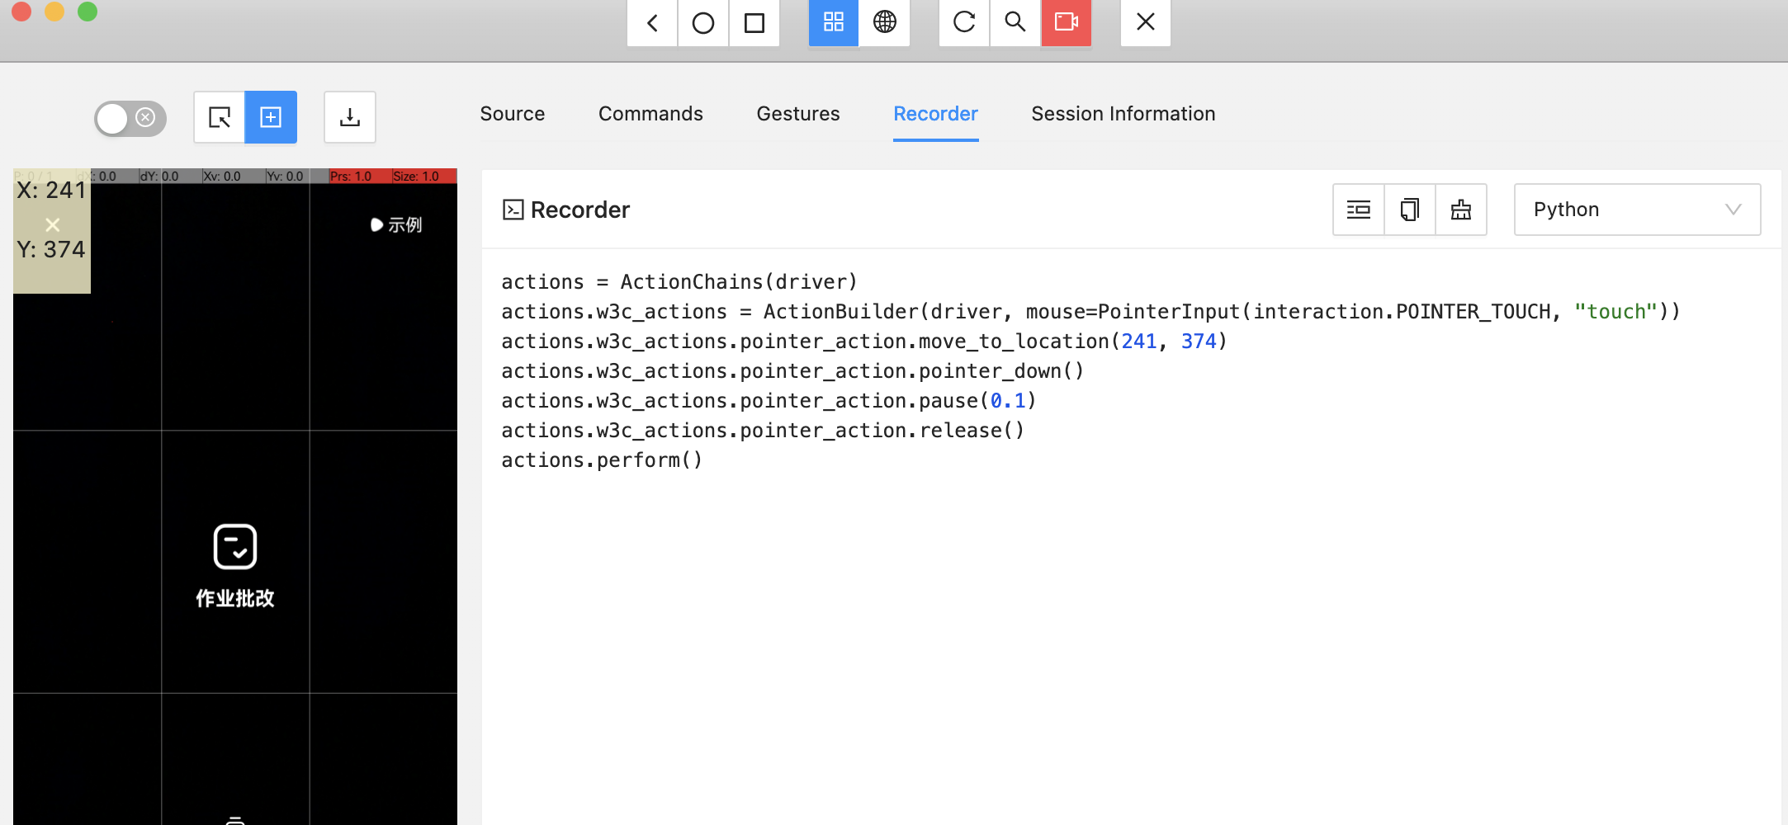Image resolution: width=1788 pixels, height=825 pixels.
Task: Switch to the Source tab
Action: [512, 114]
